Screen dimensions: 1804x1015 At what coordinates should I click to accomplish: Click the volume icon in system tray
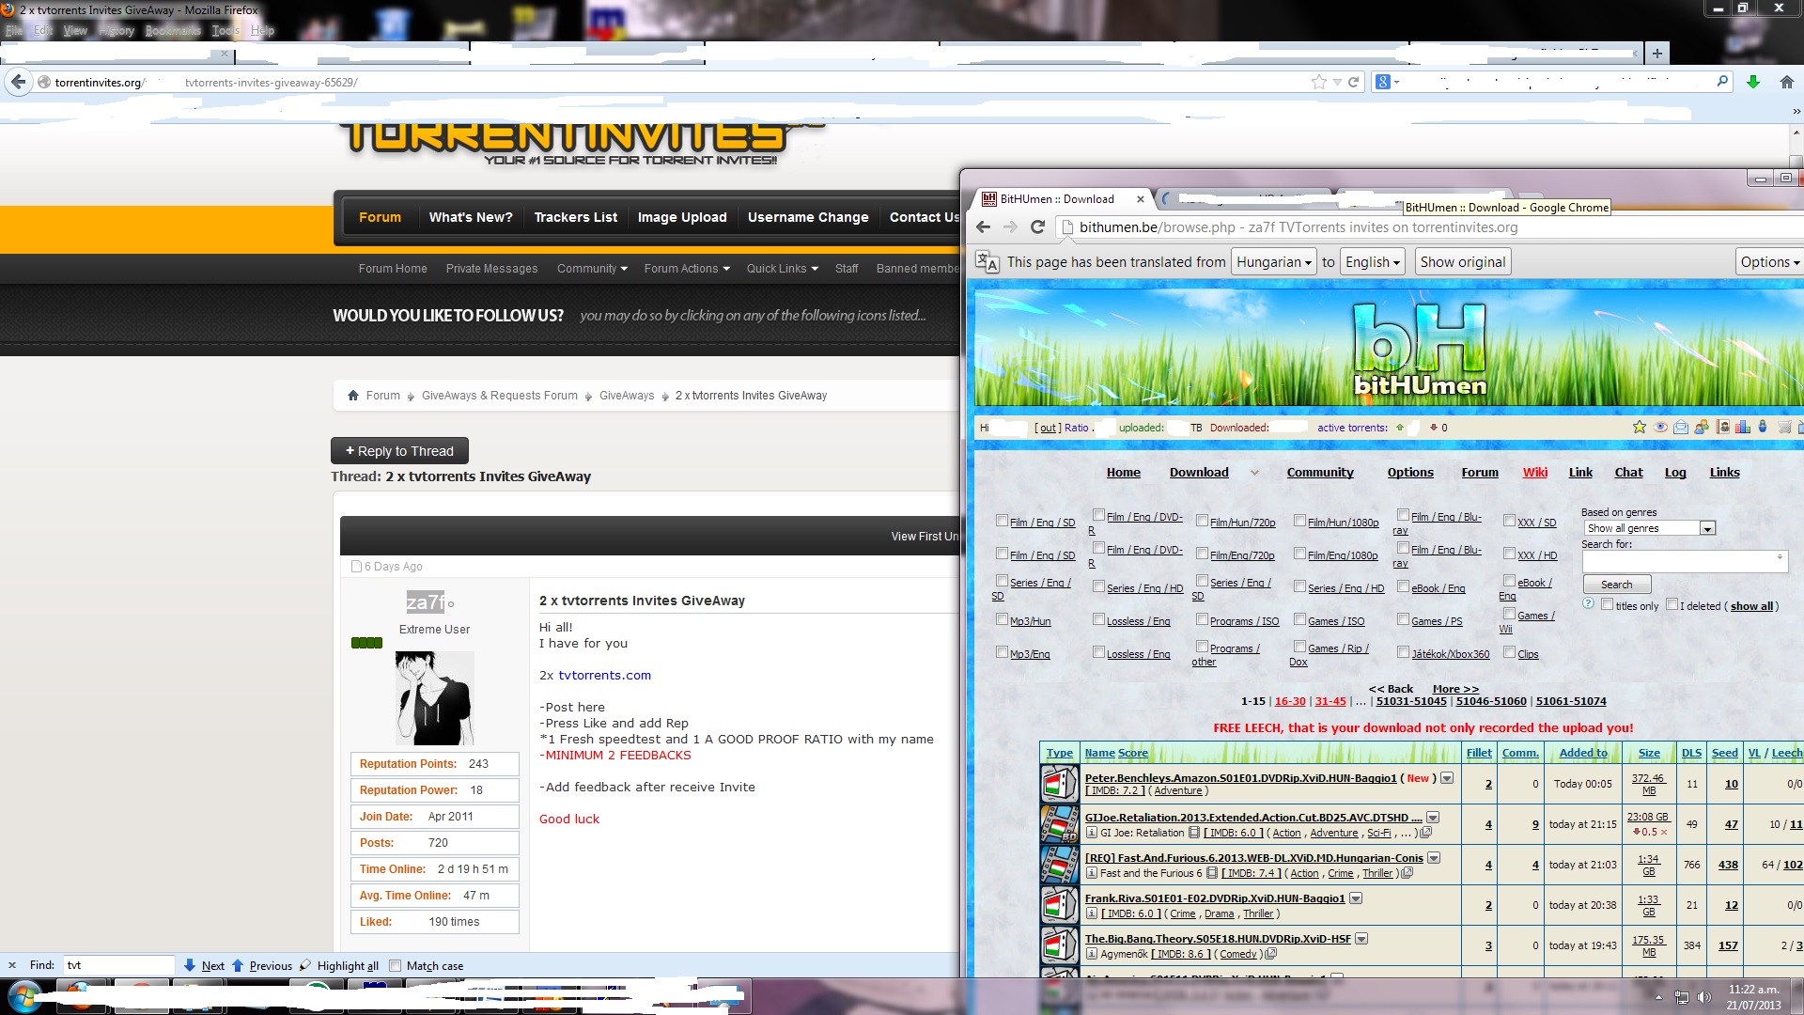tap(1704, 997)
